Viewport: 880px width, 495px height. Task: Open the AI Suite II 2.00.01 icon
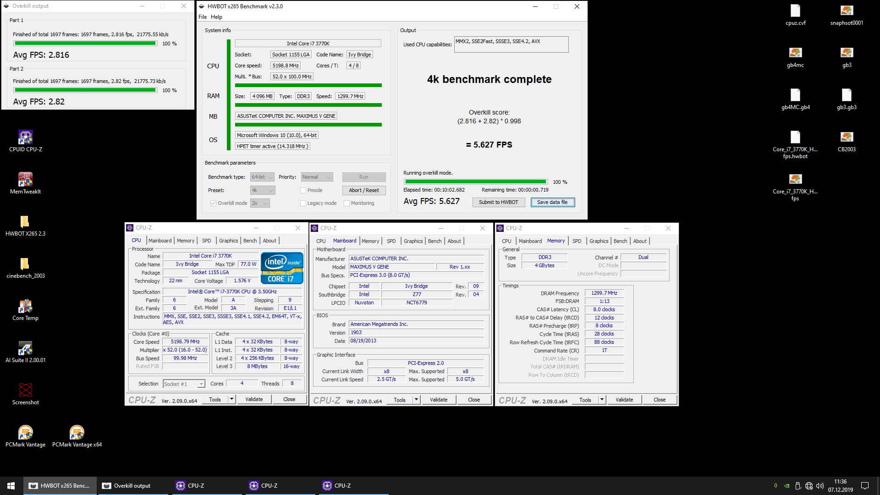point(25,352)
